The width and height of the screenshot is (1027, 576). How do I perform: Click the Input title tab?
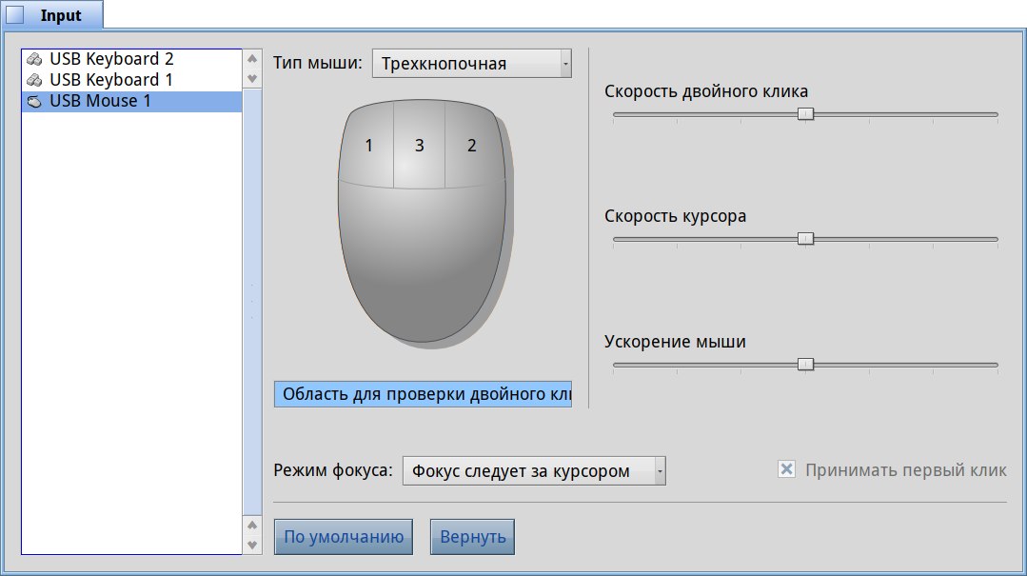click(x=51, y=15)
